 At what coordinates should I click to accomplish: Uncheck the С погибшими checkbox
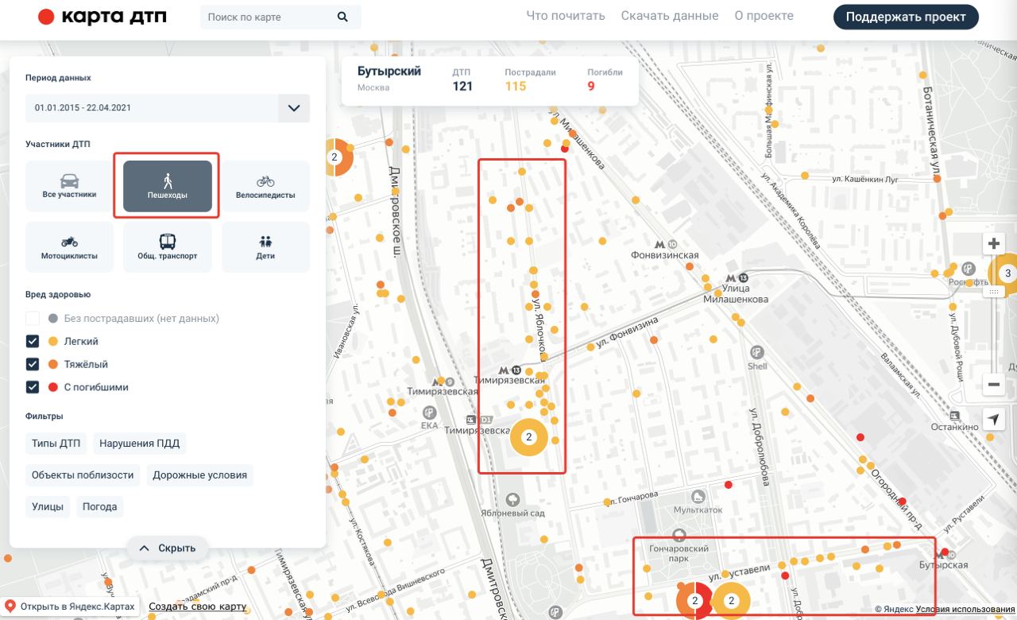[33, 387]
